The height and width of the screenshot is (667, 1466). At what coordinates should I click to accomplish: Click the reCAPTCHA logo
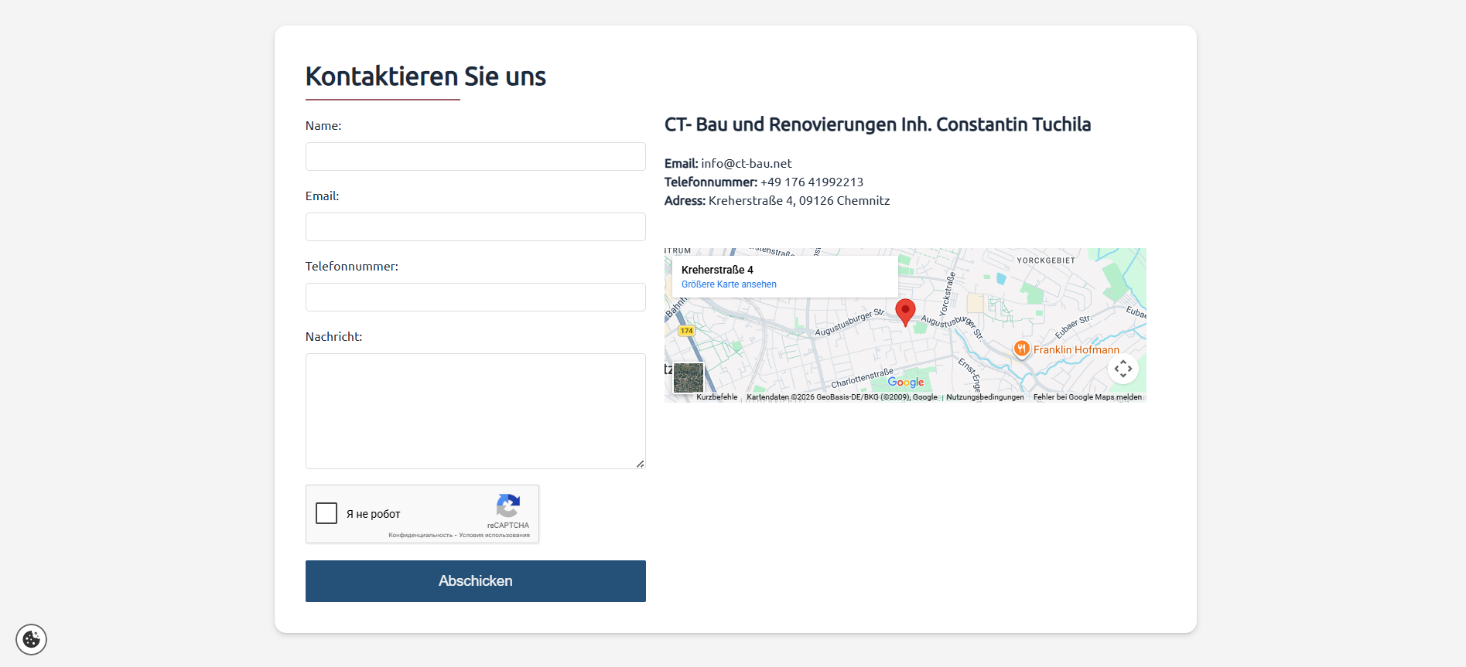click(508, 506)
